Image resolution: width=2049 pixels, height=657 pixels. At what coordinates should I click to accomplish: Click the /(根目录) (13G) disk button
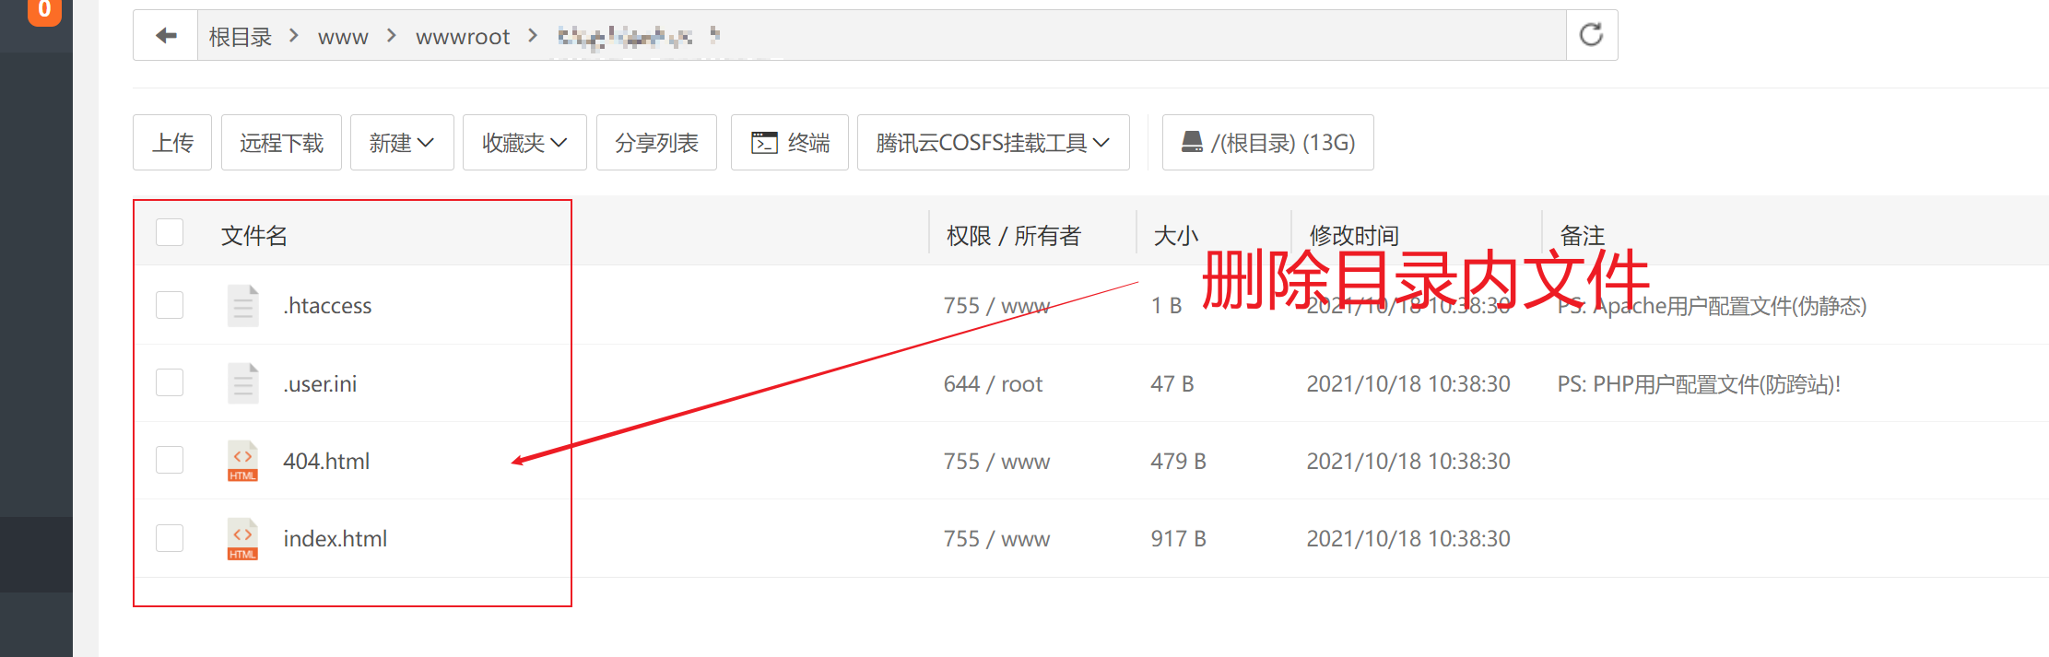point(1268,143)
